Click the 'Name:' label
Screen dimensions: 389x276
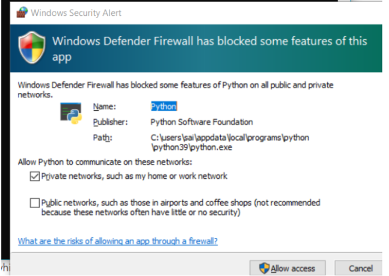tap(104, 107)
